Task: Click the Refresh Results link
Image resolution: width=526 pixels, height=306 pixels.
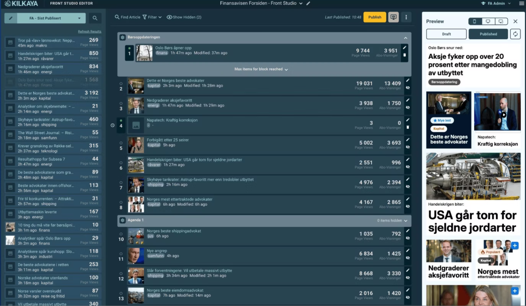Action: [x=90, y=31]
